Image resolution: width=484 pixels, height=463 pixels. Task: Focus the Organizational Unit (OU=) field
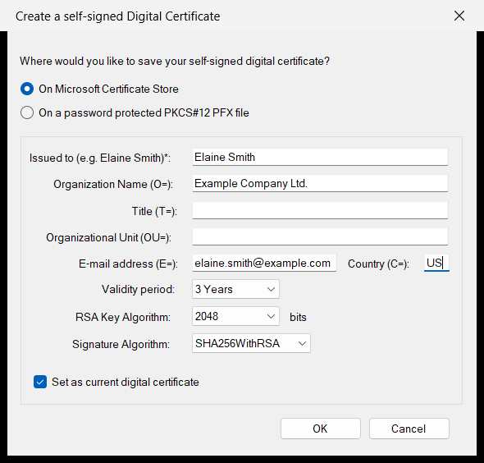pyautogui.click(x=320, y=237)
